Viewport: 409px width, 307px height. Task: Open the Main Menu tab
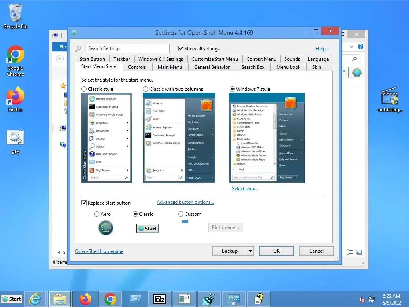(170, 67)
